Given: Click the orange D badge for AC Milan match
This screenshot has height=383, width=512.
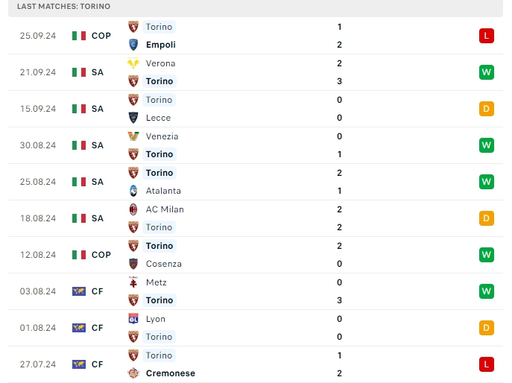Looking at the screenshot, I should [487, 218].
